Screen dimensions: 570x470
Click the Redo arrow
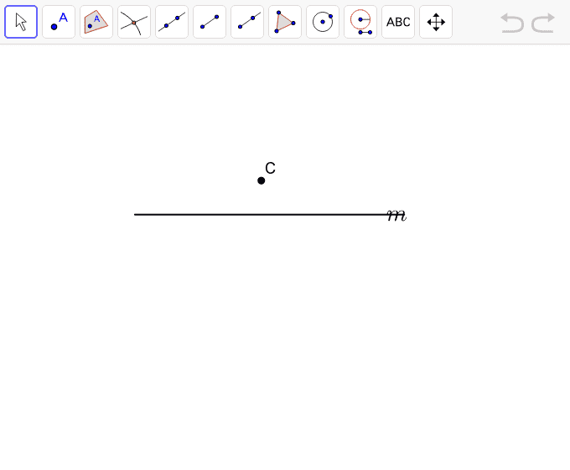pyautogui.click(x=543, y=23)
